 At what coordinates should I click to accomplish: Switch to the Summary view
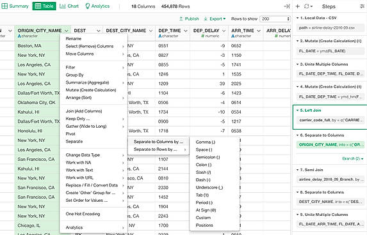15,6
